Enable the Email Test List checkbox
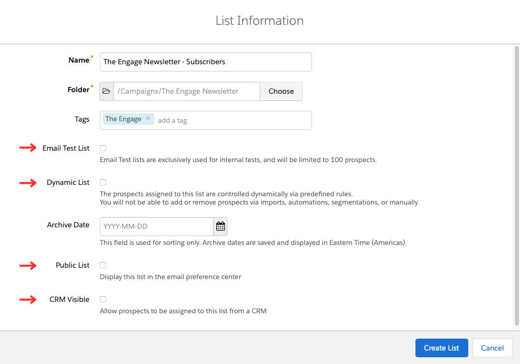Screen dimensions: 520x364 point(103,148)
